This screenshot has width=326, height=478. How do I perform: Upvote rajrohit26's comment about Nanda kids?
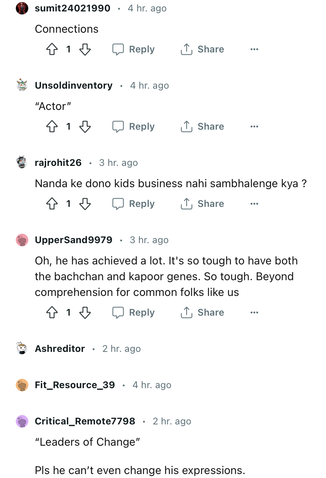point(52,204)
